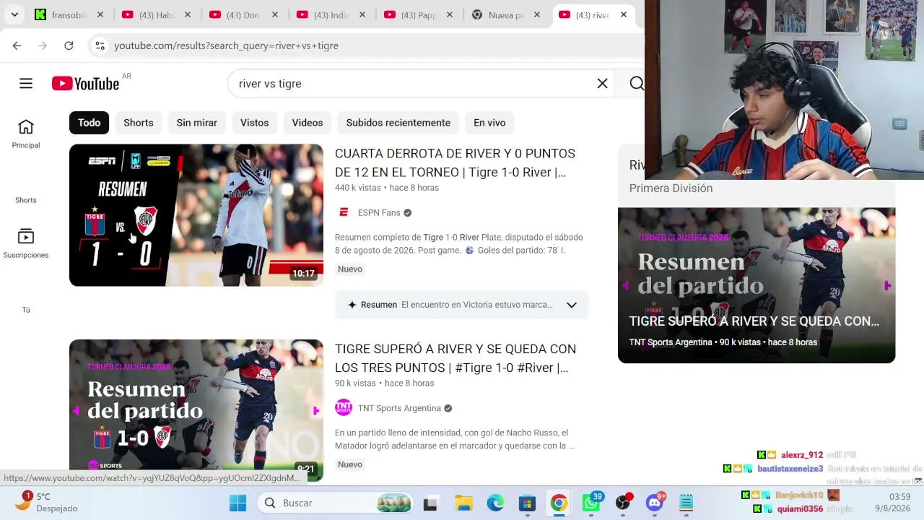Click the browser forward arrow

(x=43, y=45)
